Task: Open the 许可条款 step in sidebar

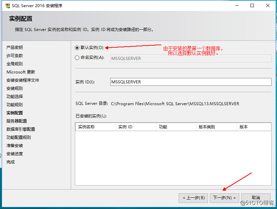Action: [15, 55]
